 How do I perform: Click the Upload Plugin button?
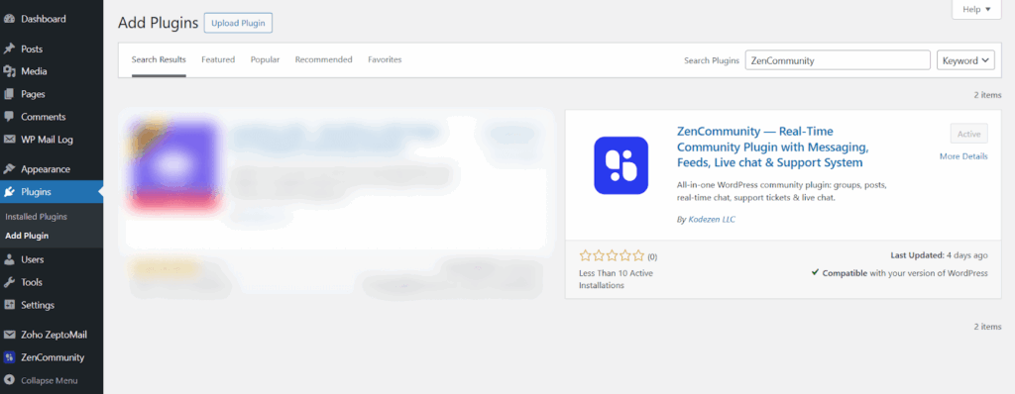[x=238, y=23]
